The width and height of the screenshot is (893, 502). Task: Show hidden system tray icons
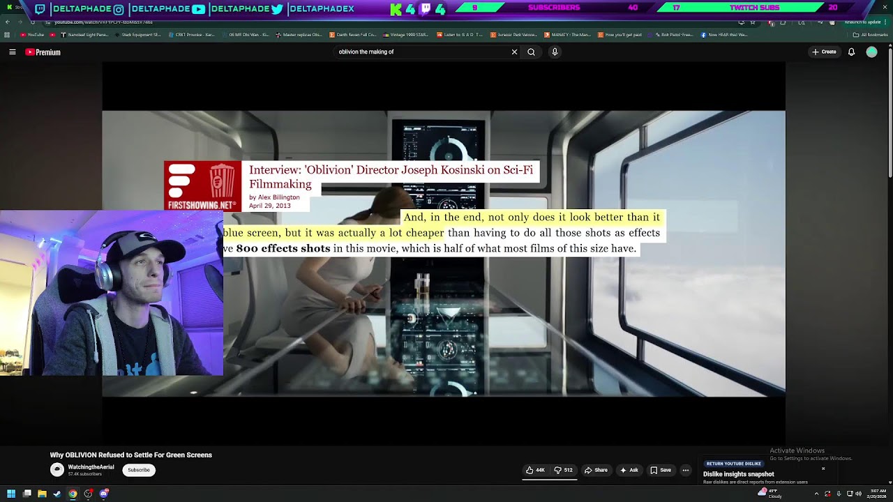[x=816, y=494]
